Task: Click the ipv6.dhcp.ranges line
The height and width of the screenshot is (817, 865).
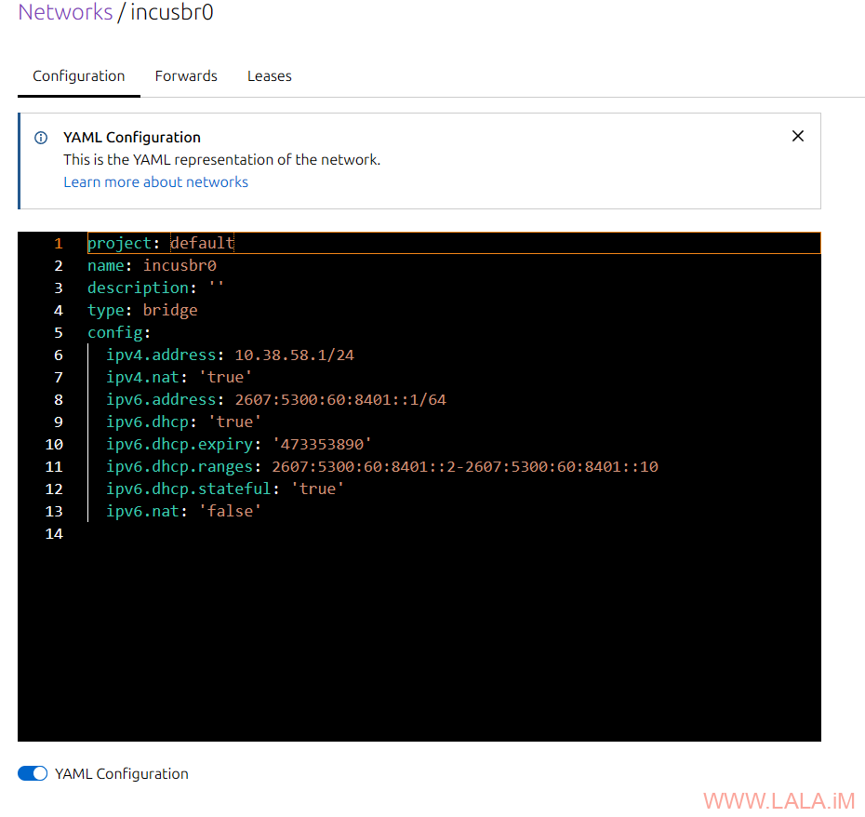Action: point(381,466)
